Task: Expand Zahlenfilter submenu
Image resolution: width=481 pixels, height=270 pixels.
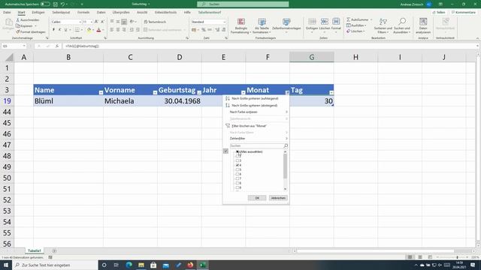Action: click(259, 139)
